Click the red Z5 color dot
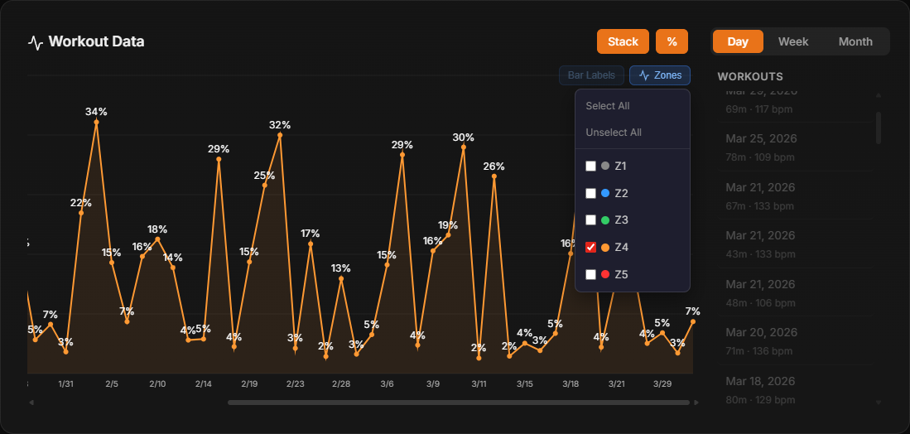The width and height of the screenshot is (910, 434). coord(605,274)
